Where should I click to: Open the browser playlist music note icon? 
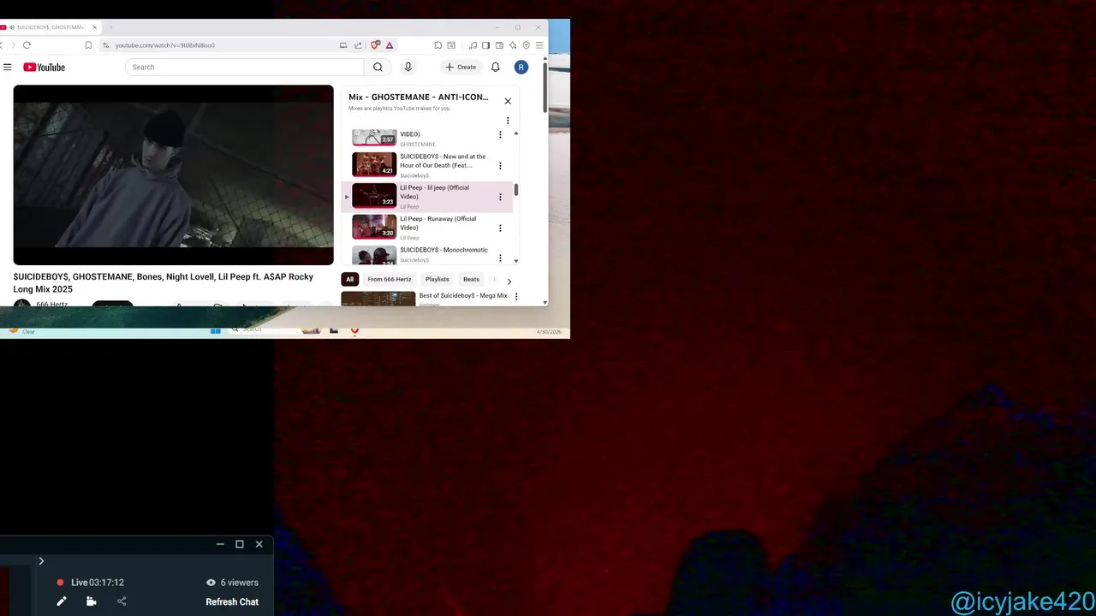tap(473, 45)
